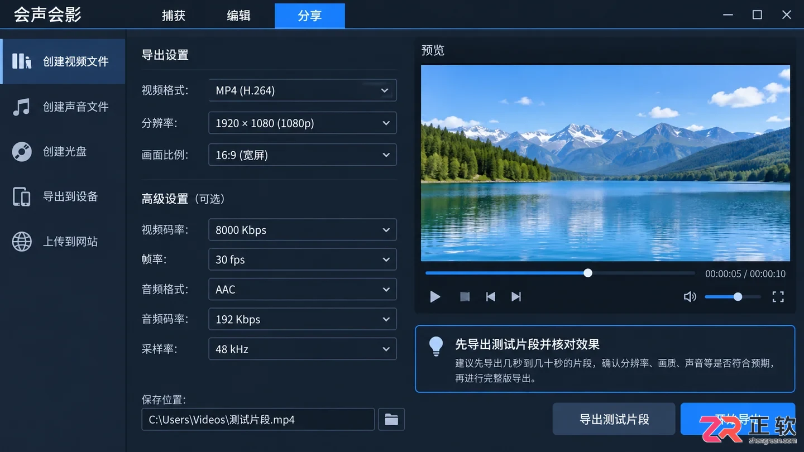Switch to the 编辑 tab
The width and height of the screenshot is (804, 452).
point(238,16)
